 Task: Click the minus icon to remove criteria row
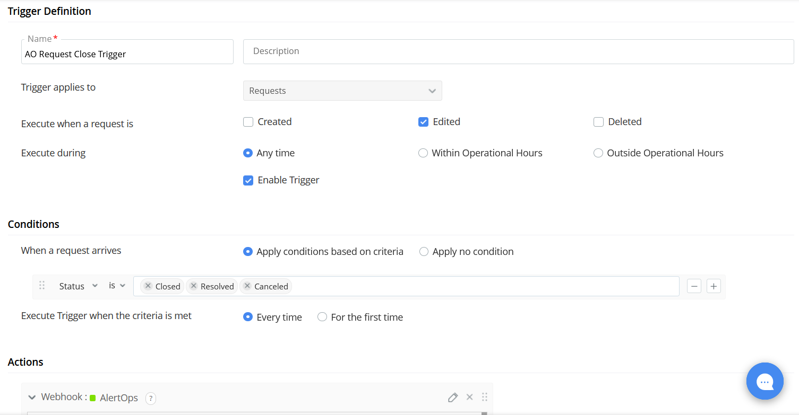(694, 286)
